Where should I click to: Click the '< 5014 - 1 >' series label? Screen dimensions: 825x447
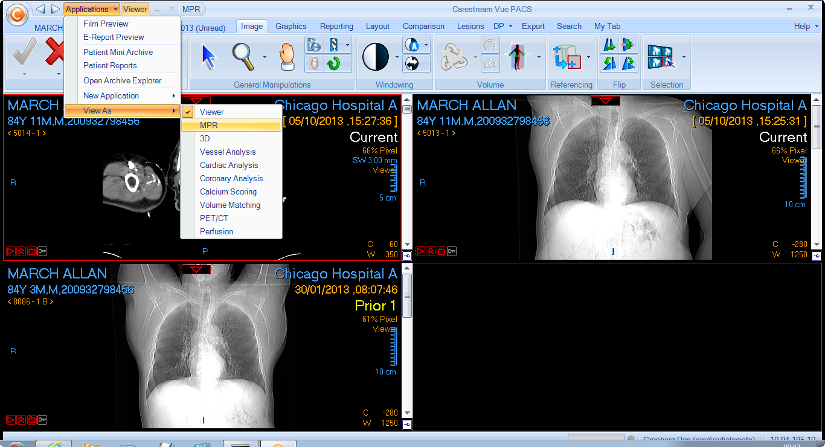[x=27, y=133]
